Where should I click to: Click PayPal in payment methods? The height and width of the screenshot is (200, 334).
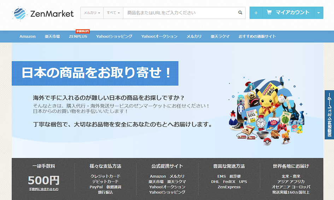(x=96, y=187)
